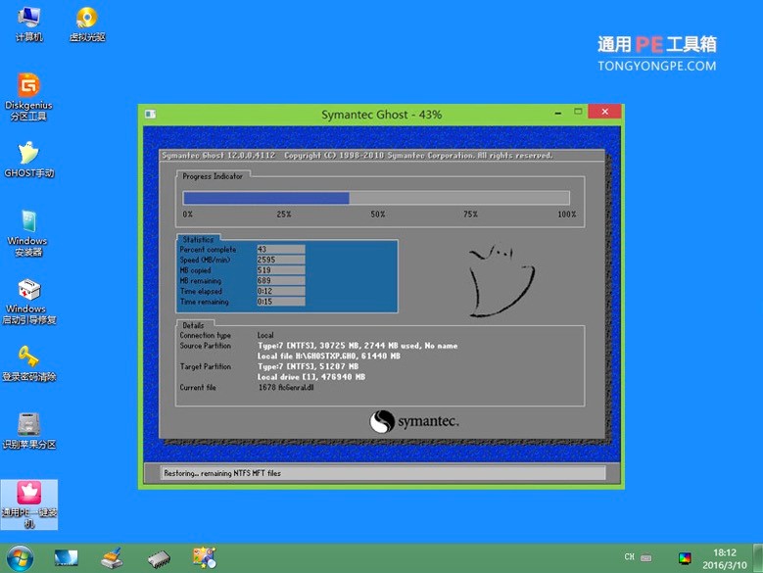Launch Diskgenius 分区工具 icon
763x573 pixels.
tap(28, 96)
